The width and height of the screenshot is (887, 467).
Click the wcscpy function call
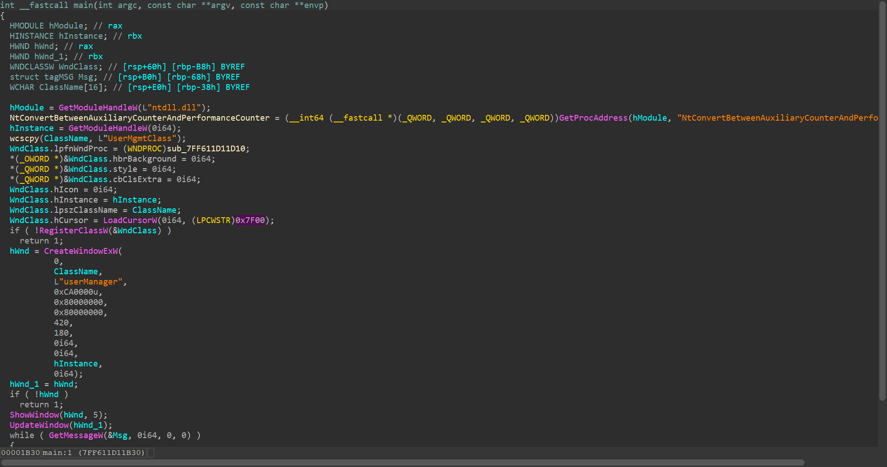click(x=25, y=138)
